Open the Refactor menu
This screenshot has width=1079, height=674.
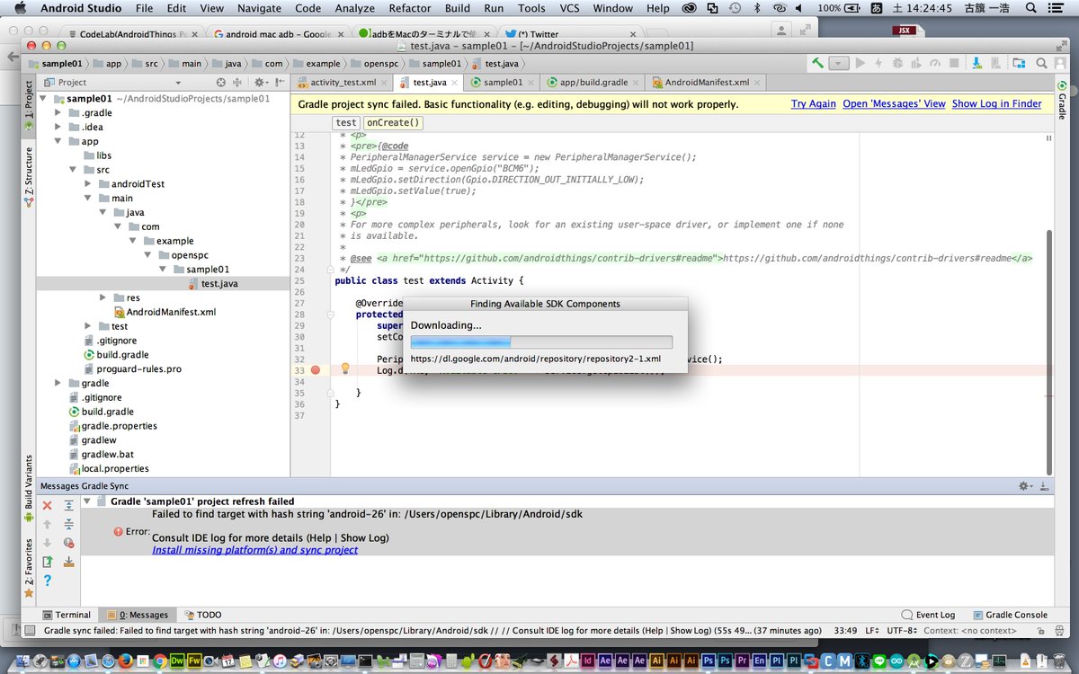410,8
